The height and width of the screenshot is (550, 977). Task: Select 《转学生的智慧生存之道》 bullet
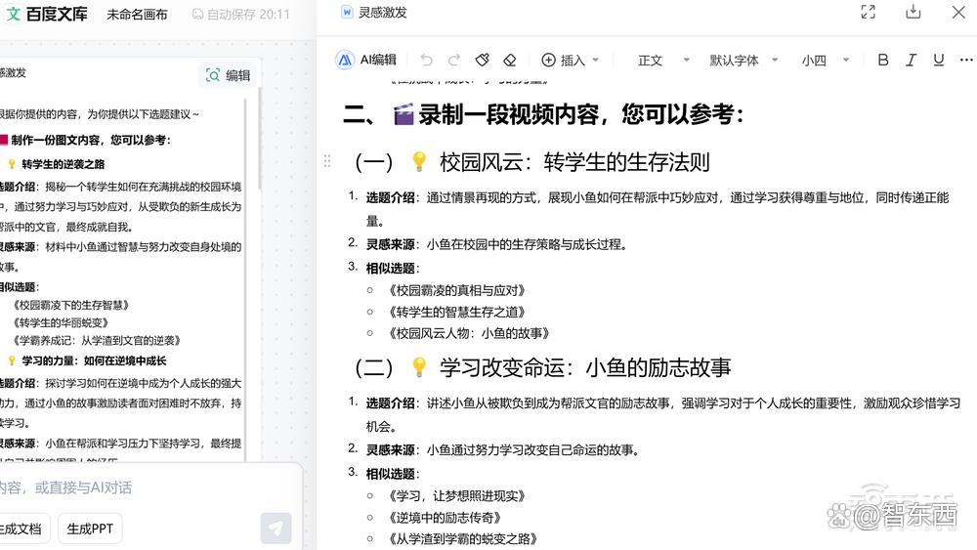[456, 312]
